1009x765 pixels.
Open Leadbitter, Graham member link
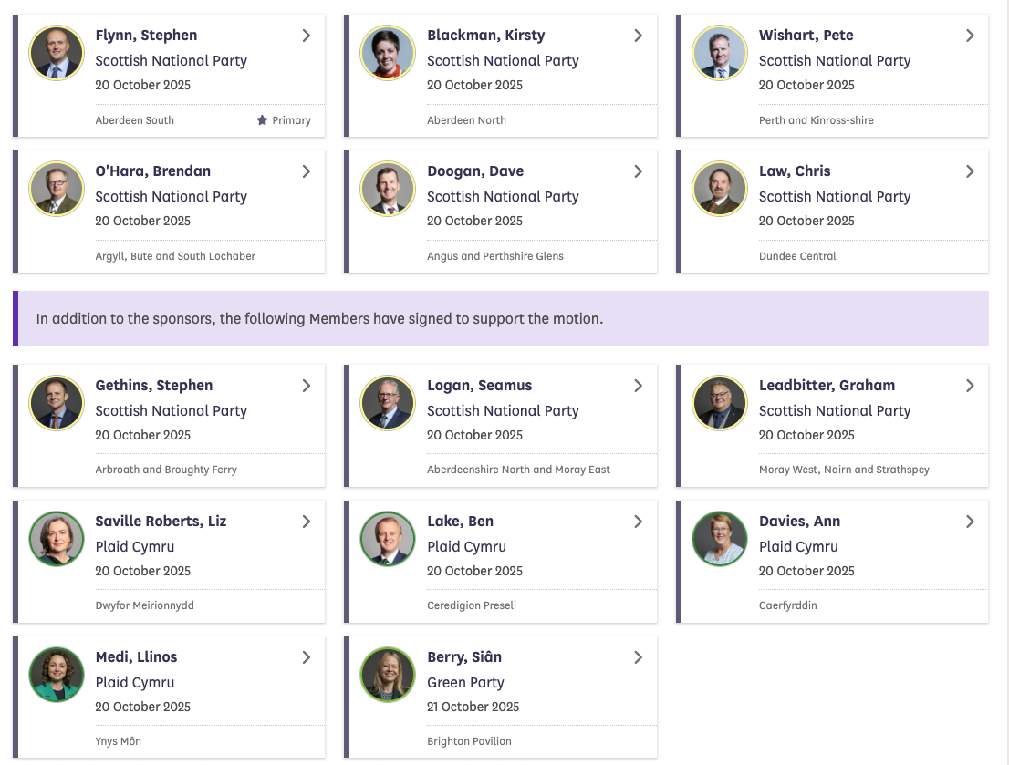point(827,386)
